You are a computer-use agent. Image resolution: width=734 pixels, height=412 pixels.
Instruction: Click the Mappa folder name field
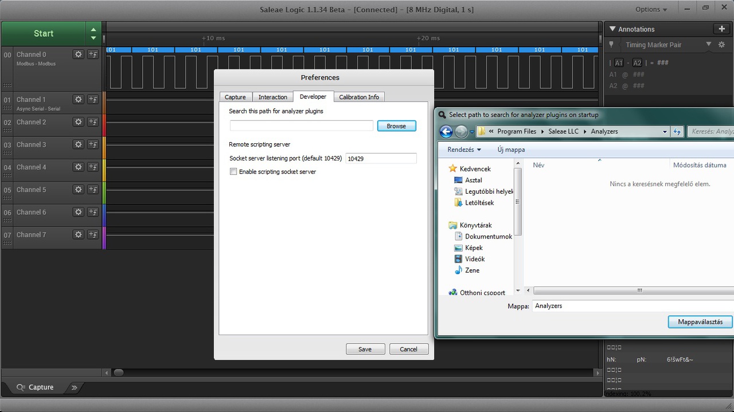coord(633,306)
